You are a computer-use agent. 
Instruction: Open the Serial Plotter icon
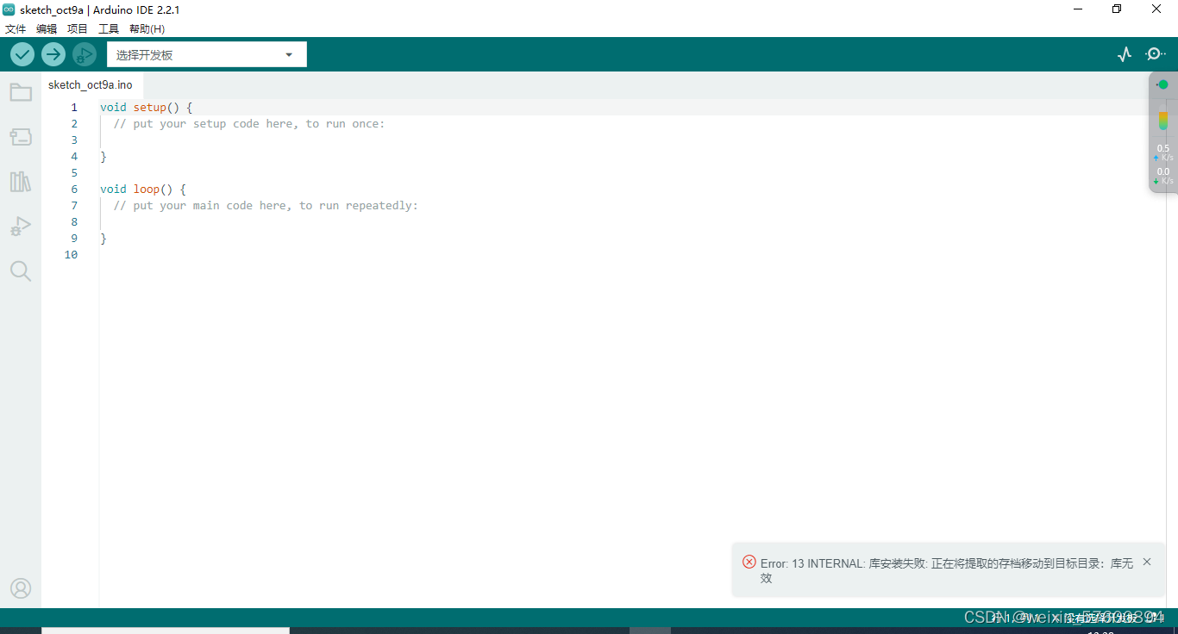click(x=1124, y=53)
